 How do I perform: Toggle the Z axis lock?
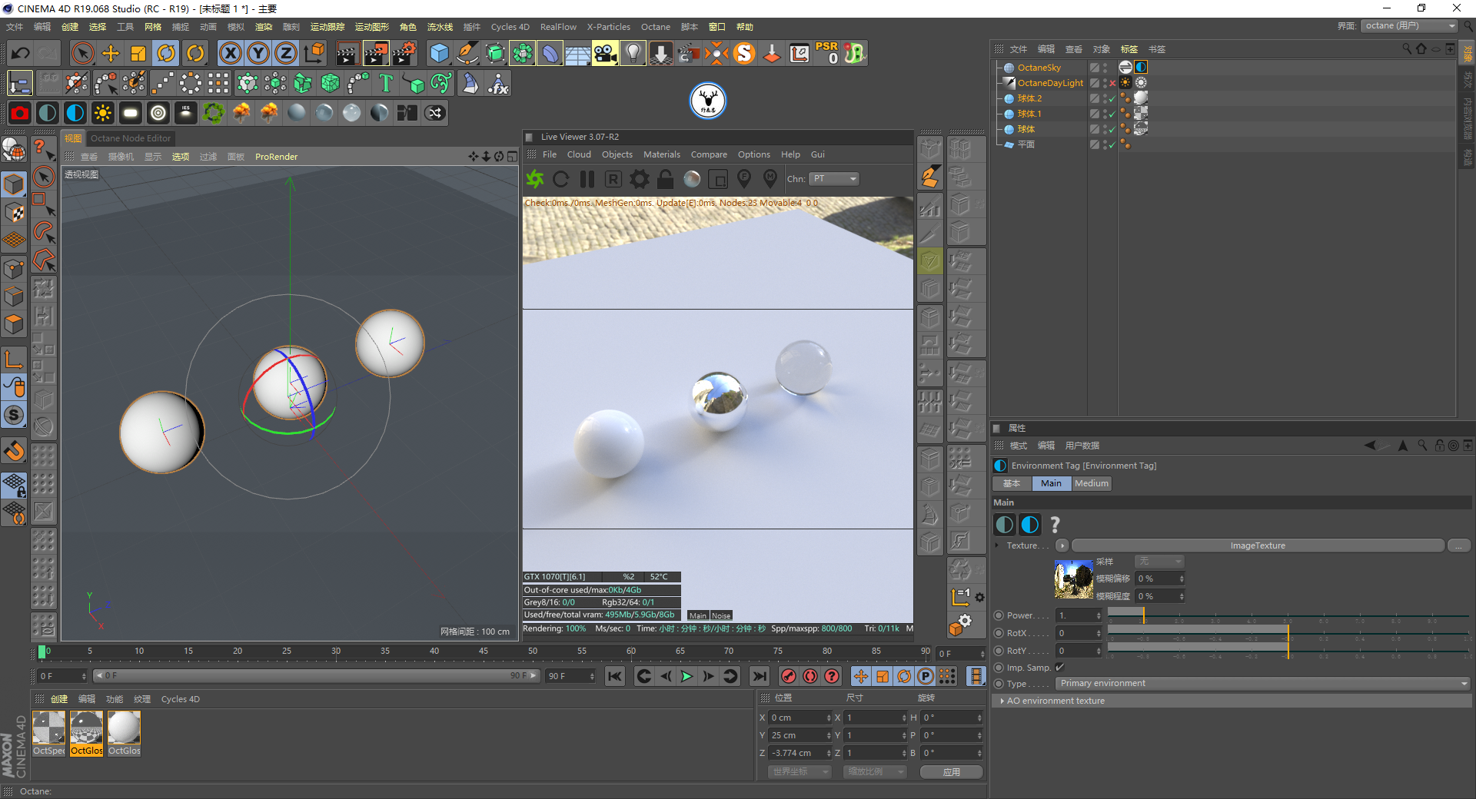pos(285,53)
